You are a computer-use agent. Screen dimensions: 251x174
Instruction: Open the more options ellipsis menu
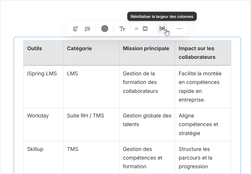click(179, 29)
